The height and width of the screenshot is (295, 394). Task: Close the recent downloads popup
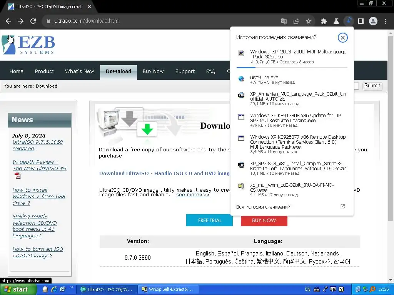click(342, 38)
